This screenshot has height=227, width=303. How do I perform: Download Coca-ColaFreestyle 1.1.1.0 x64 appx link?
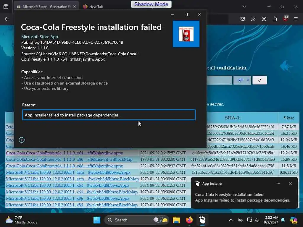pos(64,153)
